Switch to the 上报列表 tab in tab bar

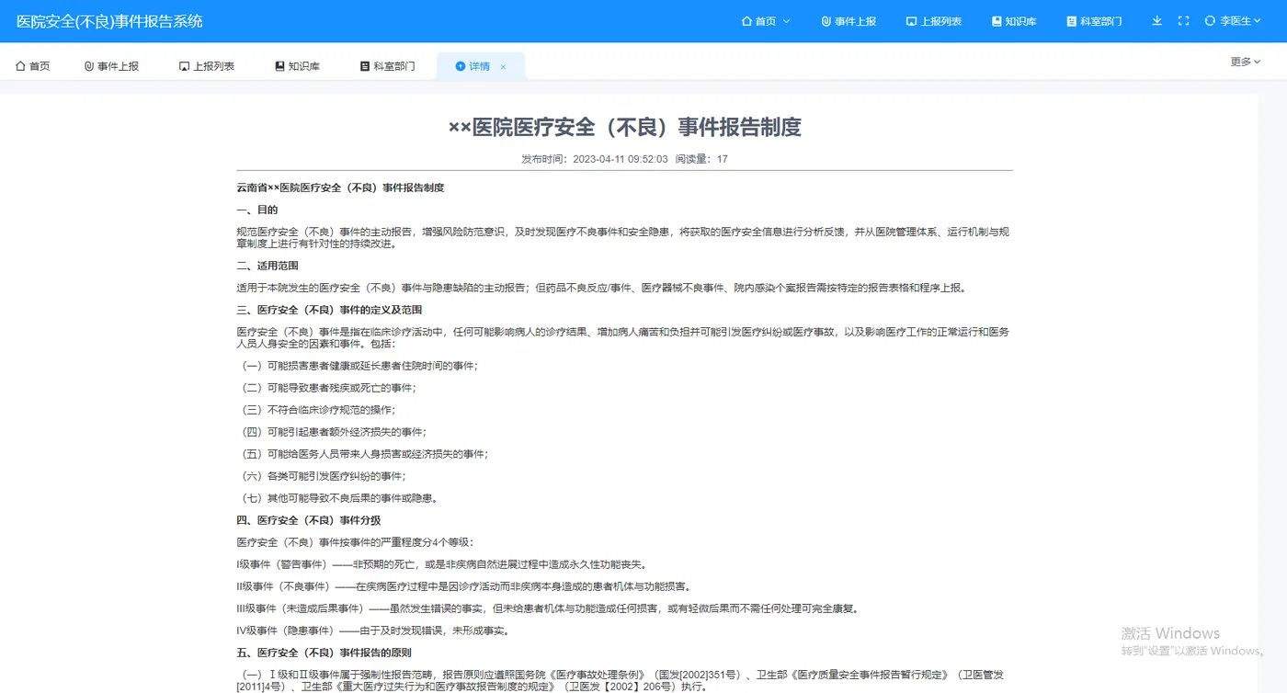point(207,66)
